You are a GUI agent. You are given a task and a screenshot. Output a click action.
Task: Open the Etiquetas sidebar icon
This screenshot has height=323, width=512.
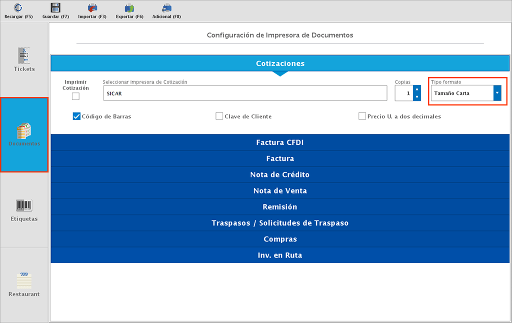tap(23, 209)
